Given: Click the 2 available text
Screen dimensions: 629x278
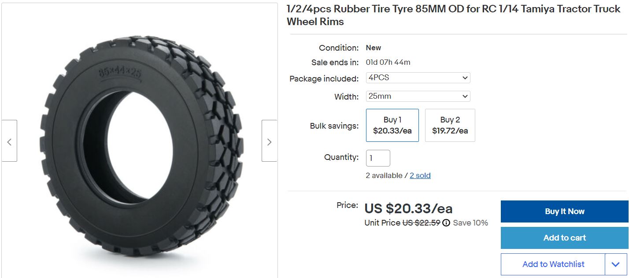Looking at the screenshot, I should (x=384, y=175).
